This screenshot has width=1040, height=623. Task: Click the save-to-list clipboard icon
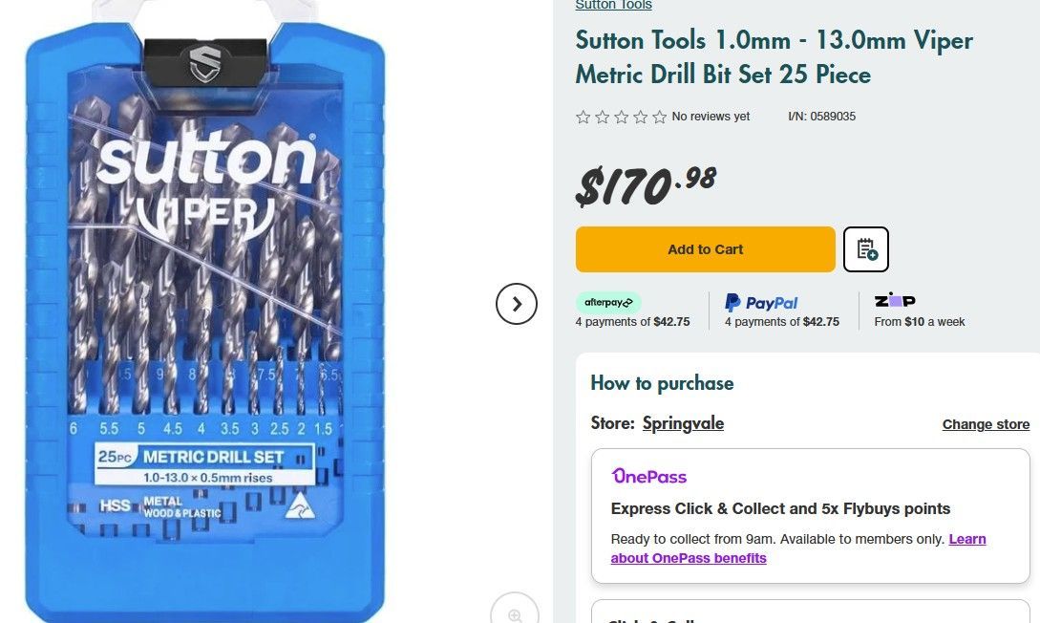point(865,248)
